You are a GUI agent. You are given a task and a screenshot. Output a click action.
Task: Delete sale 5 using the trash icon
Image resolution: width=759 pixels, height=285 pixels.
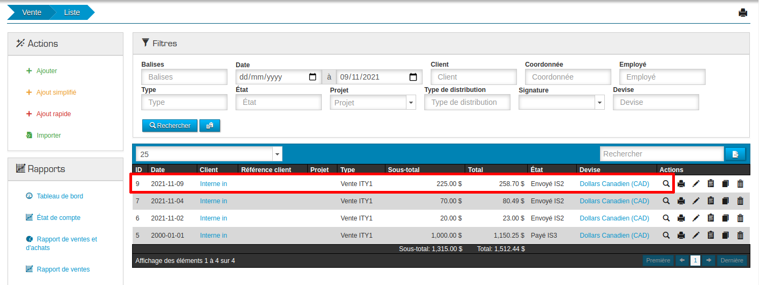click(740, 236)
